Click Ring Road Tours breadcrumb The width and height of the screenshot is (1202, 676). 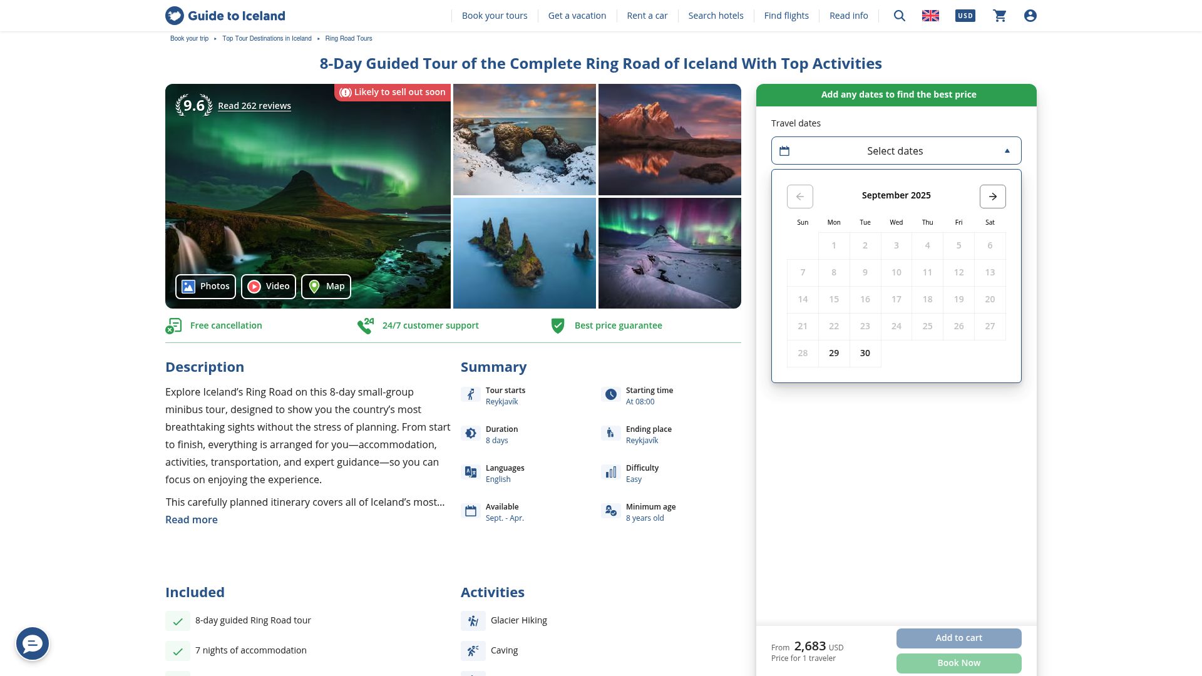click(x=349, y=39)
